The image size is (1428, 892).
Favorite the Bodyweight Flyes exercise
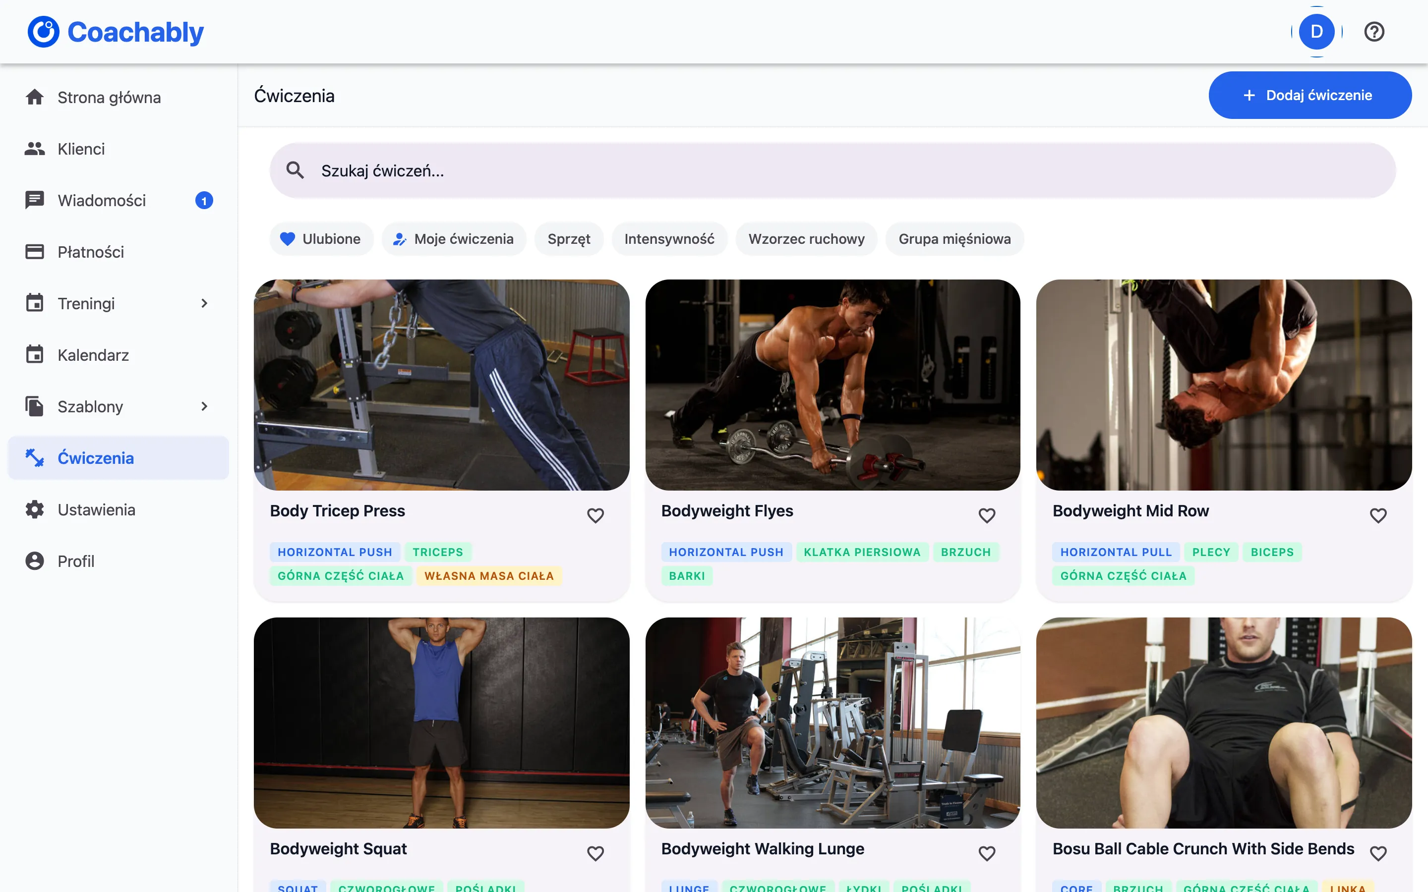[x=987, y=515]
